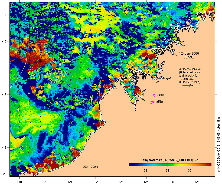Click the magenta Argo circle marker
The image size is (222, 184).
point(154,95)
